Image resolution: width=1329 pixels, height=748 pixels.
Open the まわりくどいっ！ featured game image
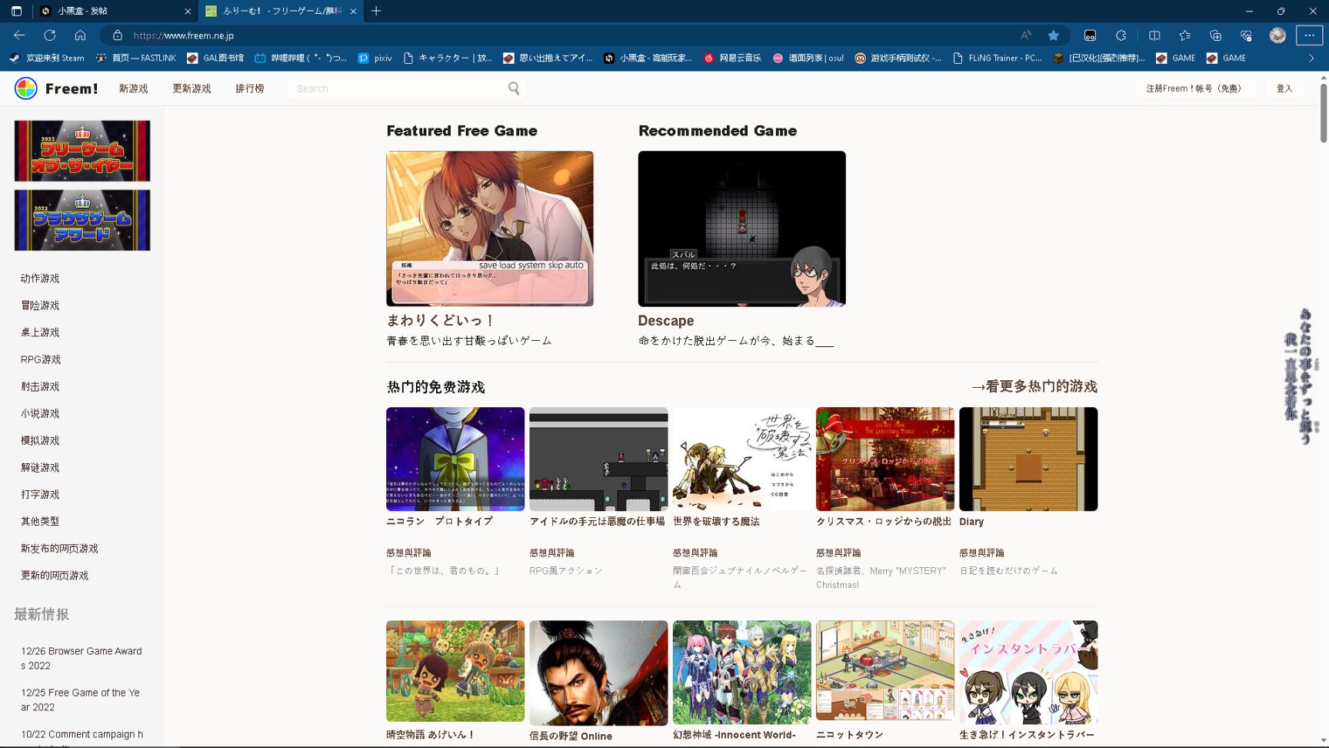(490, 229)
